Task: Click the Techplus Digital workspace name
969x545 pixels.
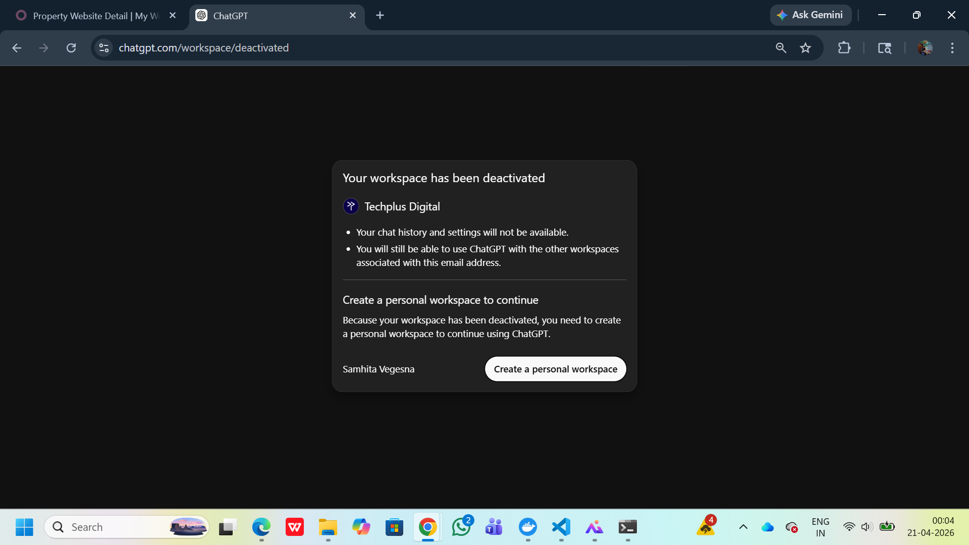Action: tap(402, 206)
